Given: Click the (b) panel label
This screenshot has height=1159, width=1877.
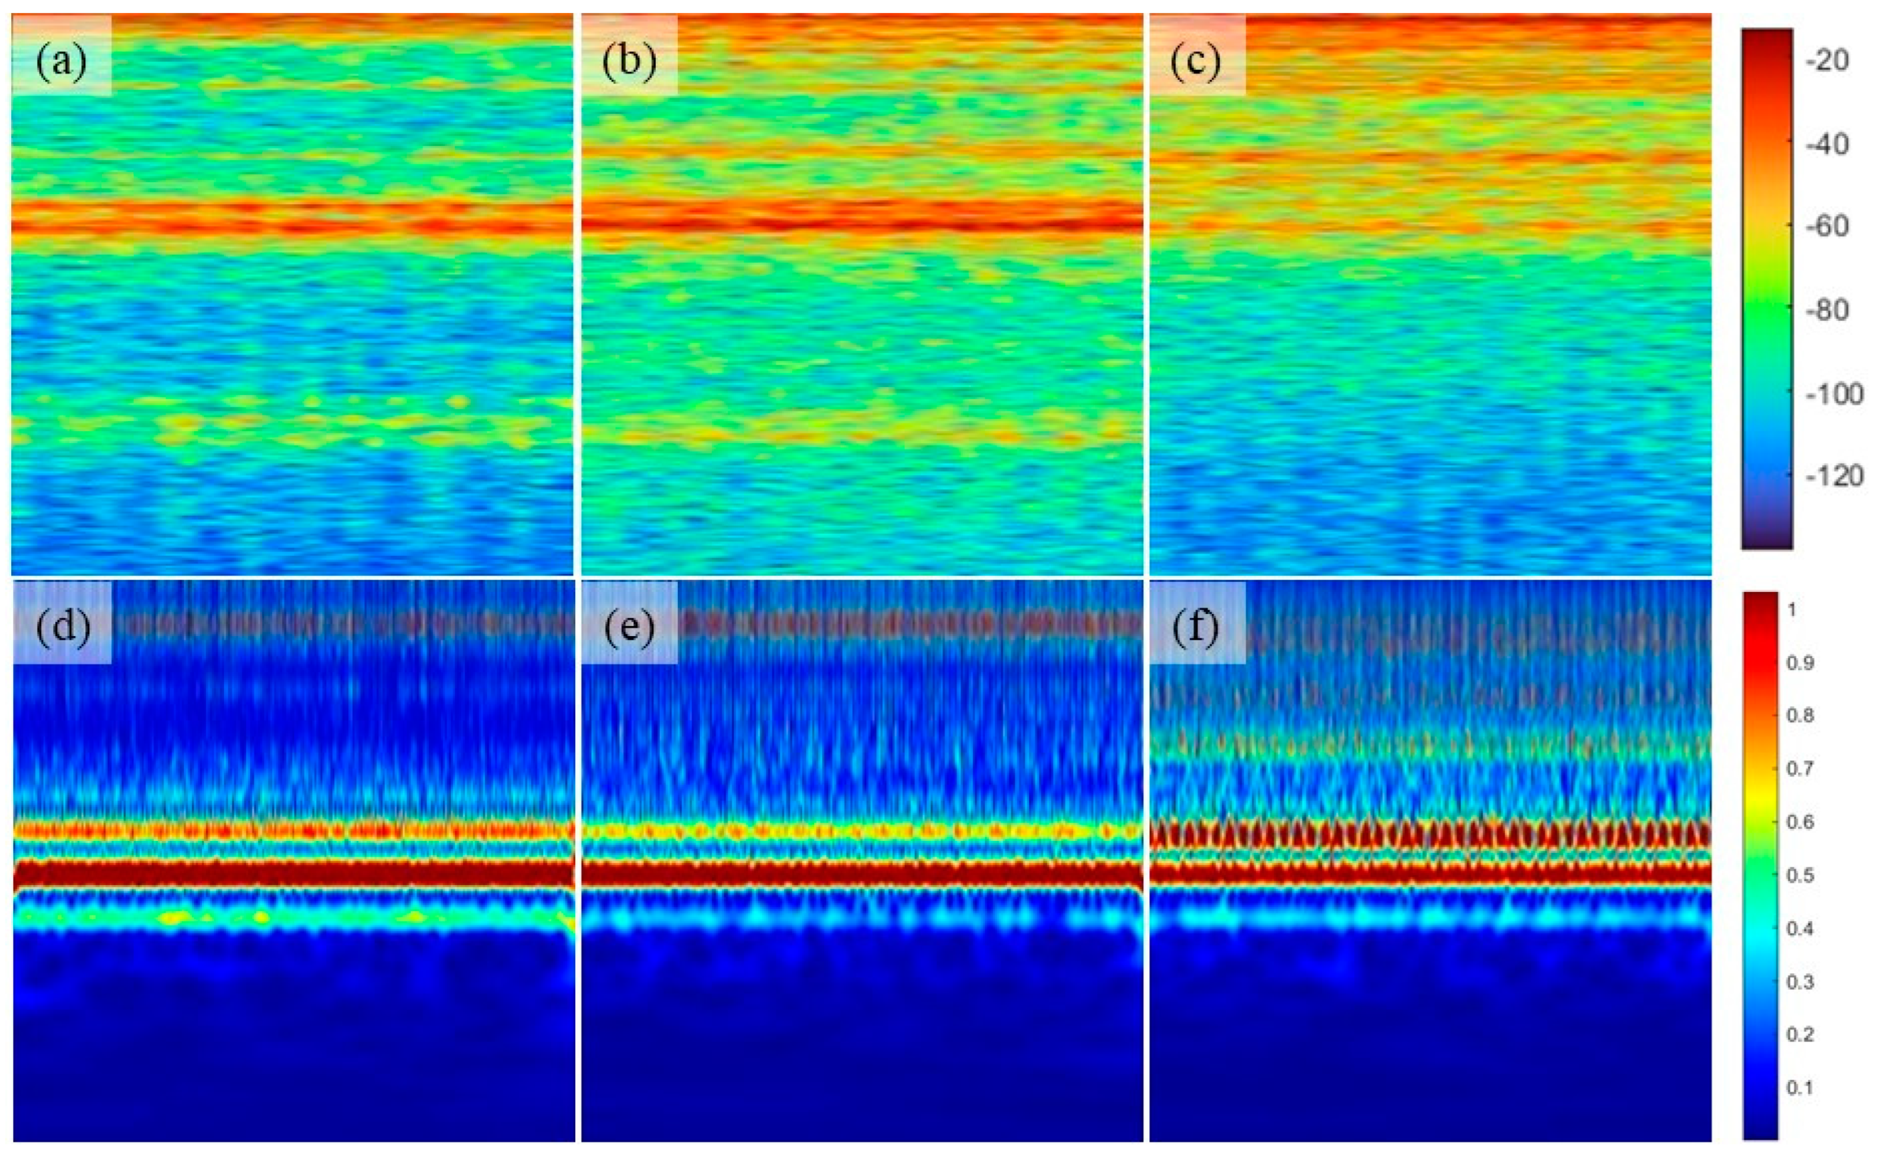Looking at the screenshot, I should tap(629, 62).
